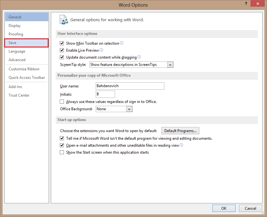Toggle Tell me if Word isn't default program
This screenshot has width=267, height=217.
62,138
